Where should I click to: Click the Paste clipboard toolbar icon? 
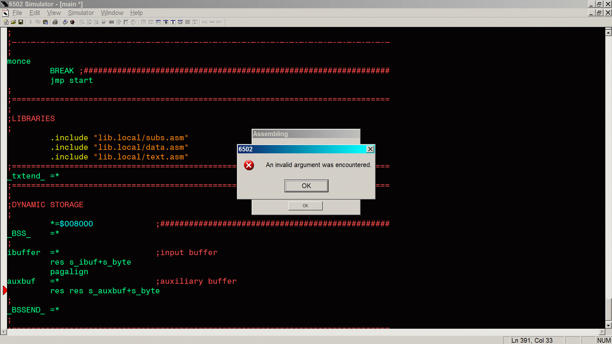click(46, 22)
